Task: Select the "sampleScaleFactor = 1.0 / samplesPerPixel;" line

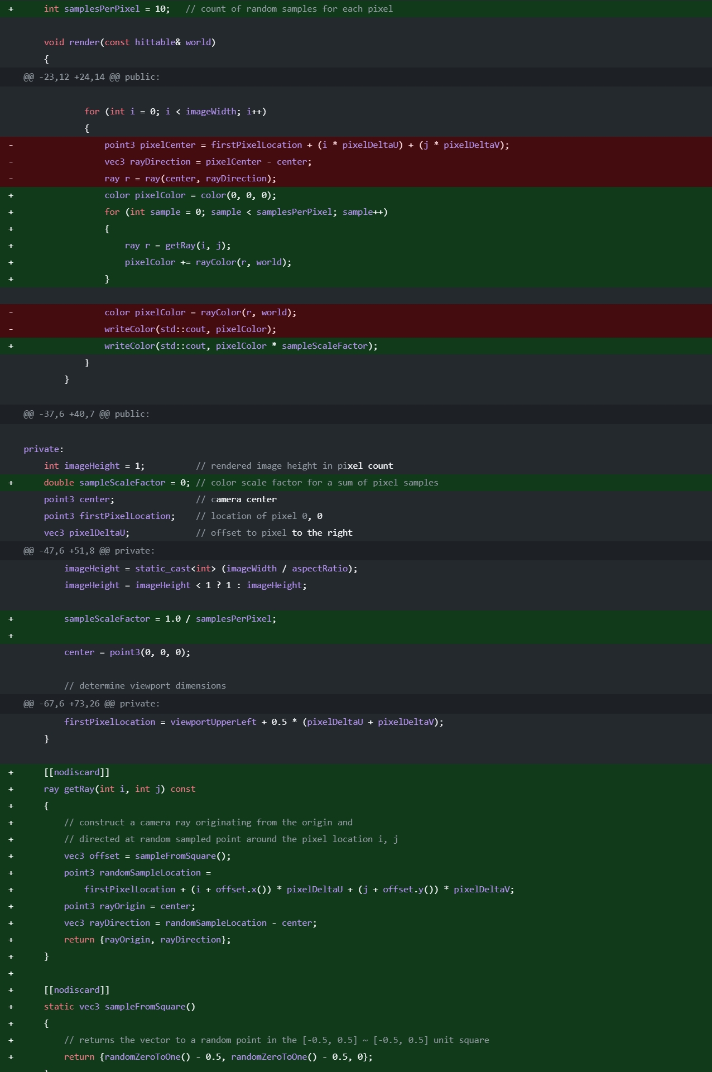Action: pyautogui.click(x=356, y=619)
